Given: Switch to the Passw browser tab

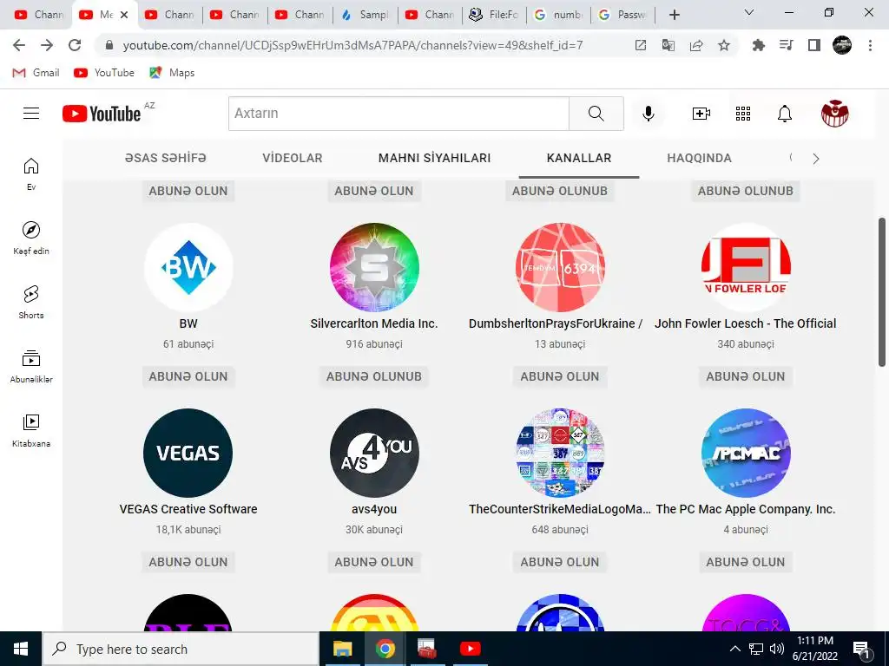Looking at the screenshot, I should 623,15.
